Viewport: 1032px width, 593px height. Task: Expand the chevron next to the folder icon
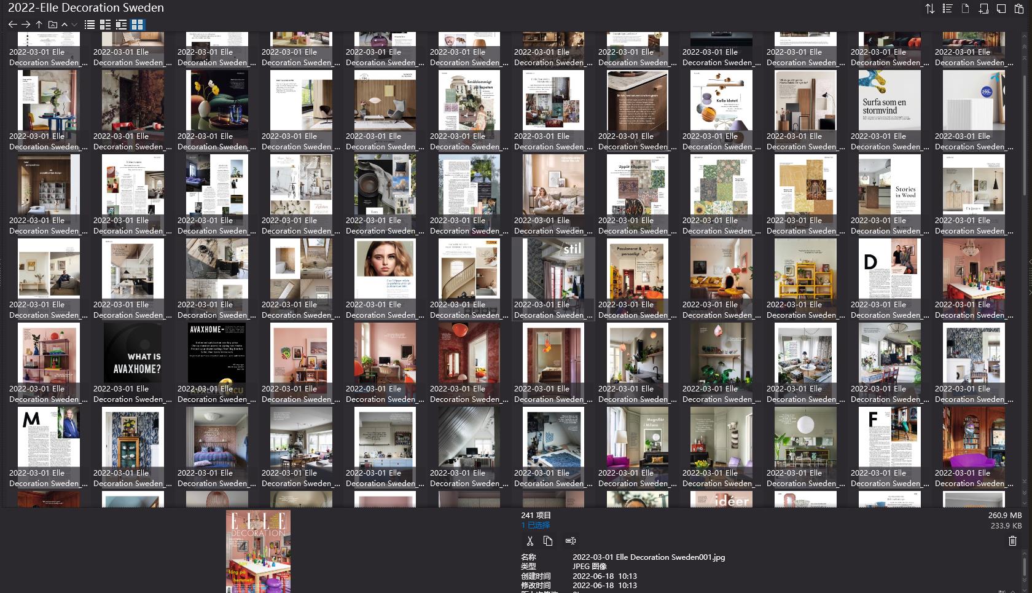pyautogui.click(x=63, y=25)
